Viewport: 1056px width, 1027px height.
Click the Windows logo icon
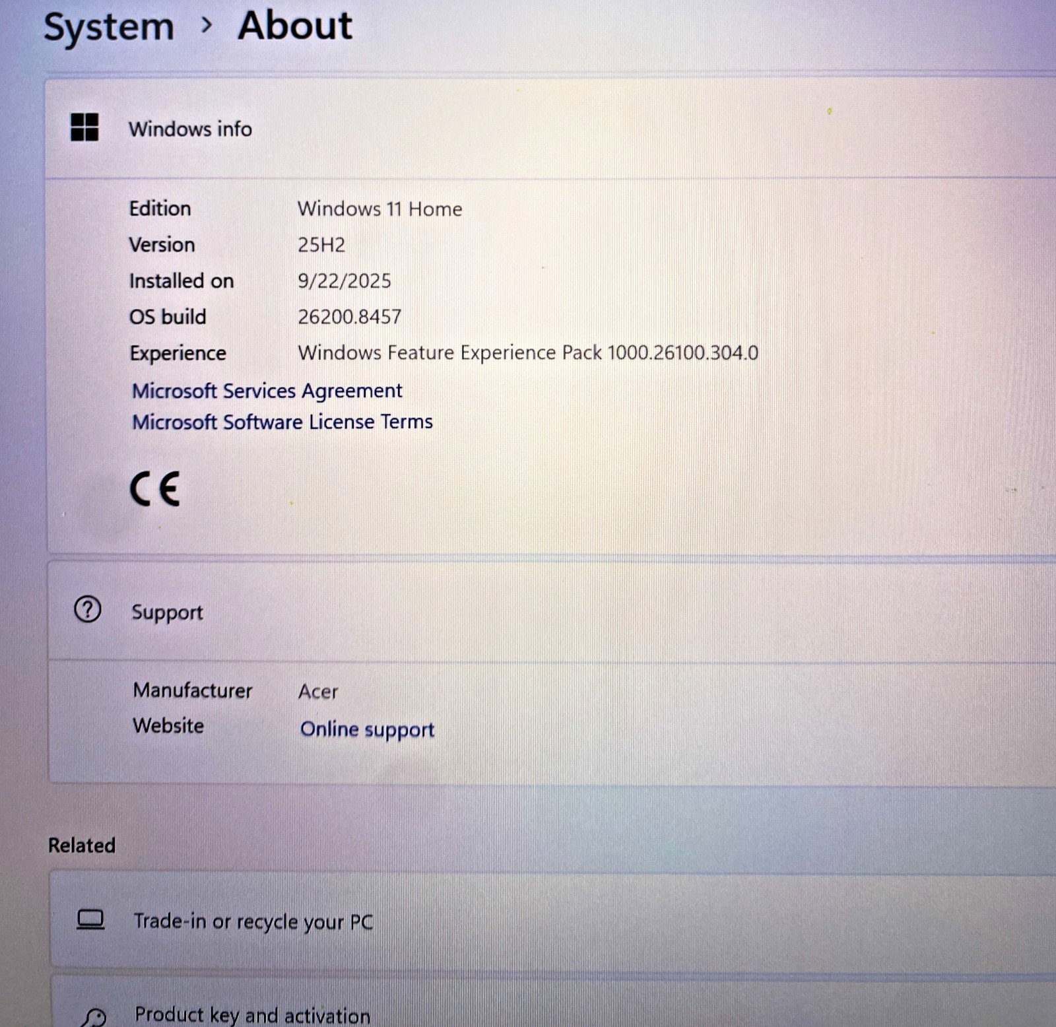(x=84, y=127)
